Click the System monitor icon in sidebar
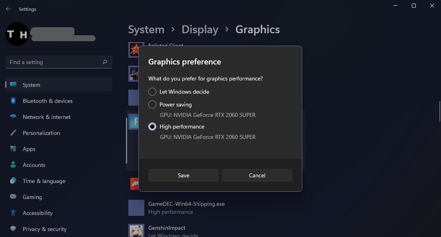The height and width of the screenshot is (237, 441). pos(13,84)
